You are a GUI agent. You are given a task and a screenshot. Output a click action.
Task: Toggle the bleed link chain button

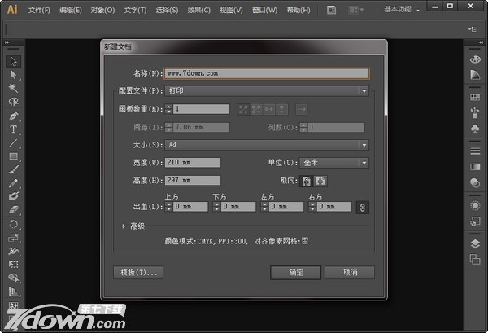[x=364, y=207]
